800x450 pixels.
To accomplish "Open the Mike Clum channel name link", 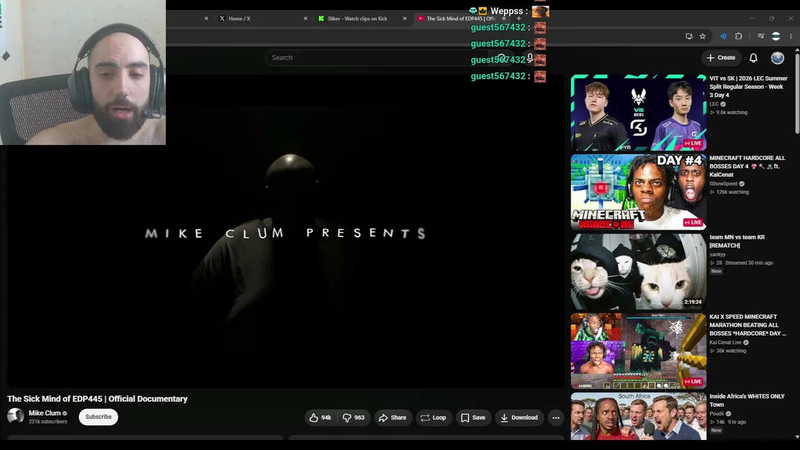I will pos(44,413).
